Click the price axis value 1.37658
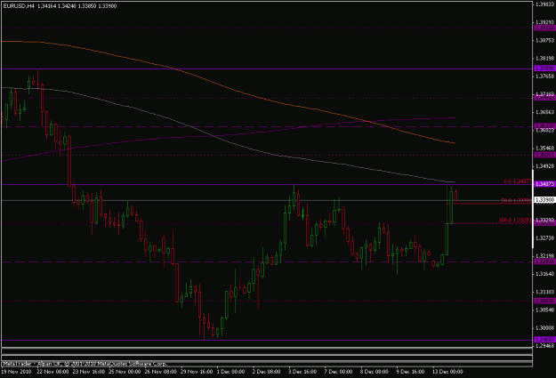Screen dimensions: 556x378 point(544,76)
